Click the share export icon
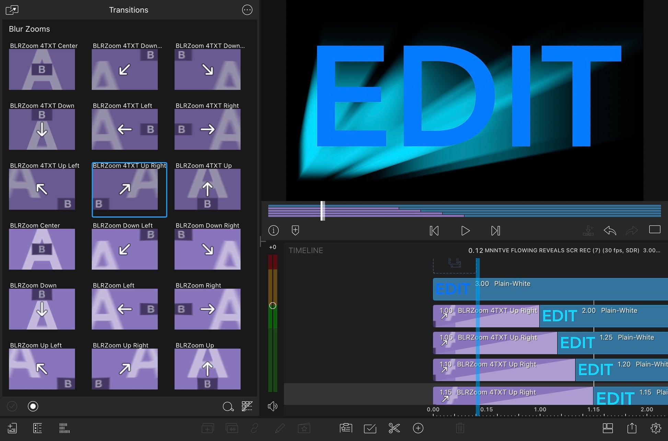 (x=632, y=428)
